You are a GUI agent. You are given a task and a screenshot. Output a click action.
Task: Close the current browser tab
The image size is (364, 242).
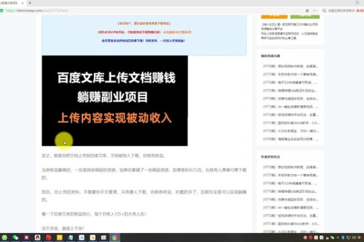click(22, 3)
